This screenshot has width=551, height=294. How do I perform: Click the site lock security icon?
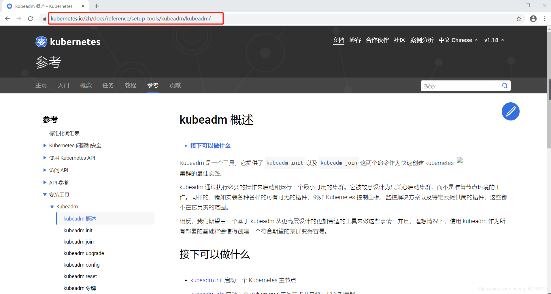click(x=45, y=19)
